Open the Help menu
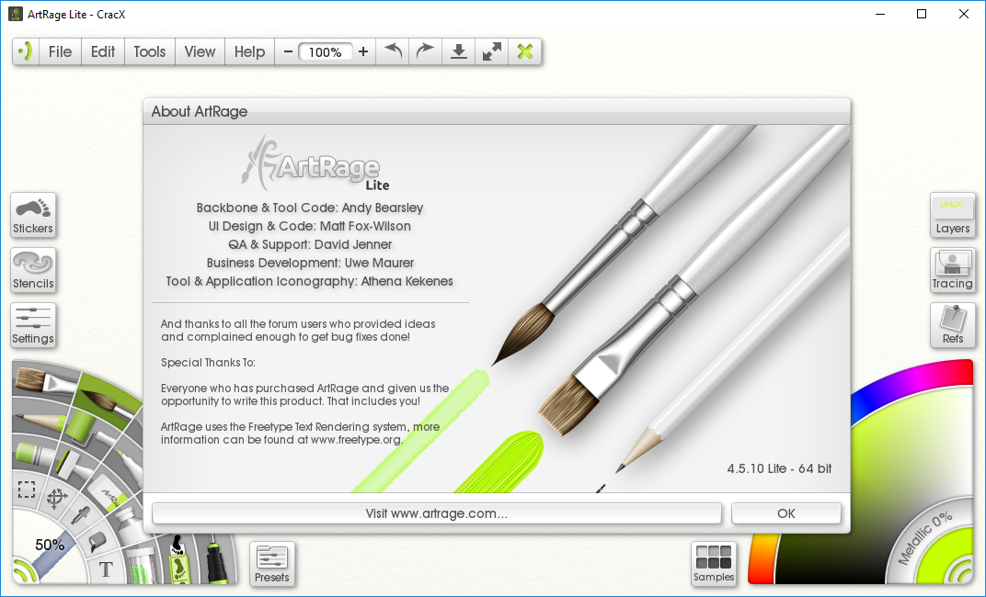The image size is (986, 597). [249, 51]
